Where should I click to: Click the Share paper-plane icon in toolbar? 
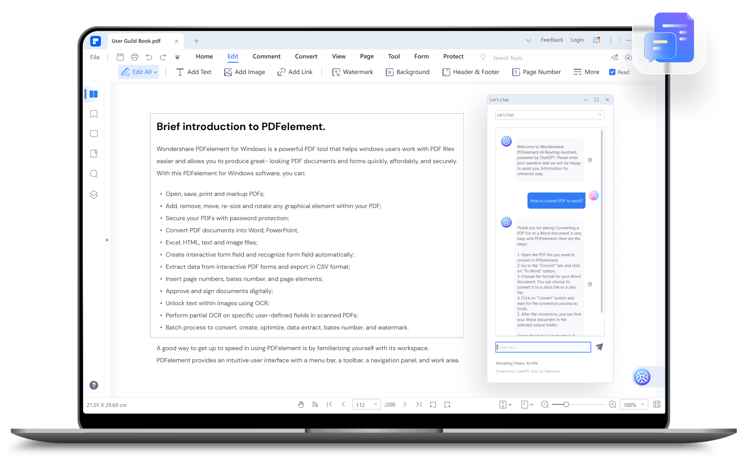[614, 57]
